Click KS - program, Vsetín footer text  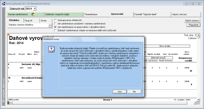(x=182, y=100)
